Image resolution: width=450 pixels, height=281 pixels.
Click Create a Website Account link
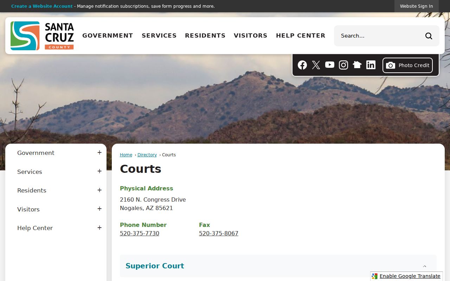click(42, 6)
